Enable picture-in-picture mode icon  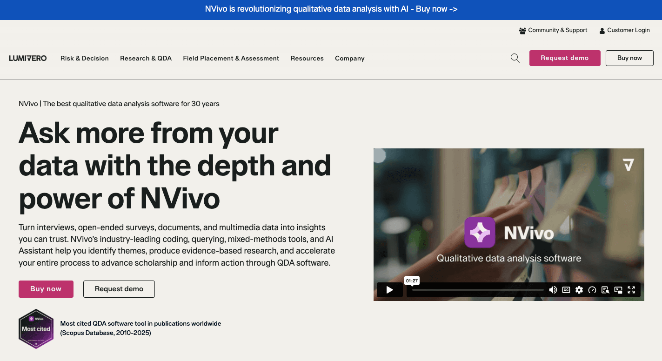tap(618, 290)
